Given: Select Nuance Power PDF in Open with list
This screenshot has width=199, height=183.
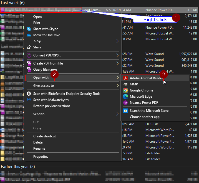Looking at the screenshot, I should [144, 103].
